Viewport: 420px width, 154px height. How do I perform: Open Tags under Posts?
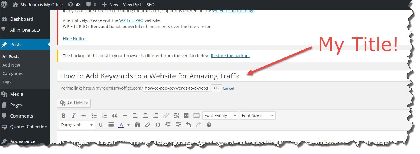tap(7, 82)
